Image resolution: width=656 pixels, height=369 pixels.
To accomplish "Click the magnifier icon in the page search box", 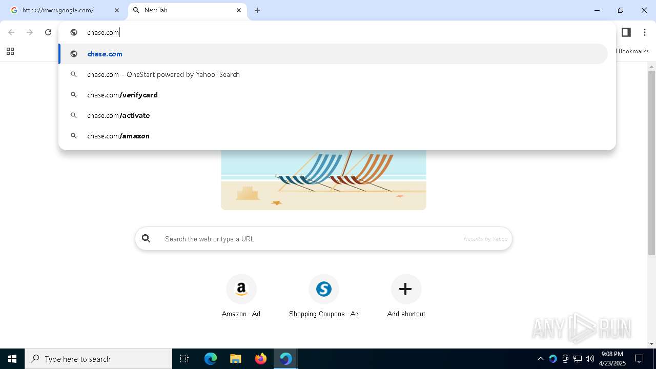I will (147, 239).
